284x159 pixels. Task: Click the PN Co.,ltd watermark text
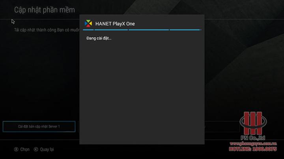(x=253, y=138)
